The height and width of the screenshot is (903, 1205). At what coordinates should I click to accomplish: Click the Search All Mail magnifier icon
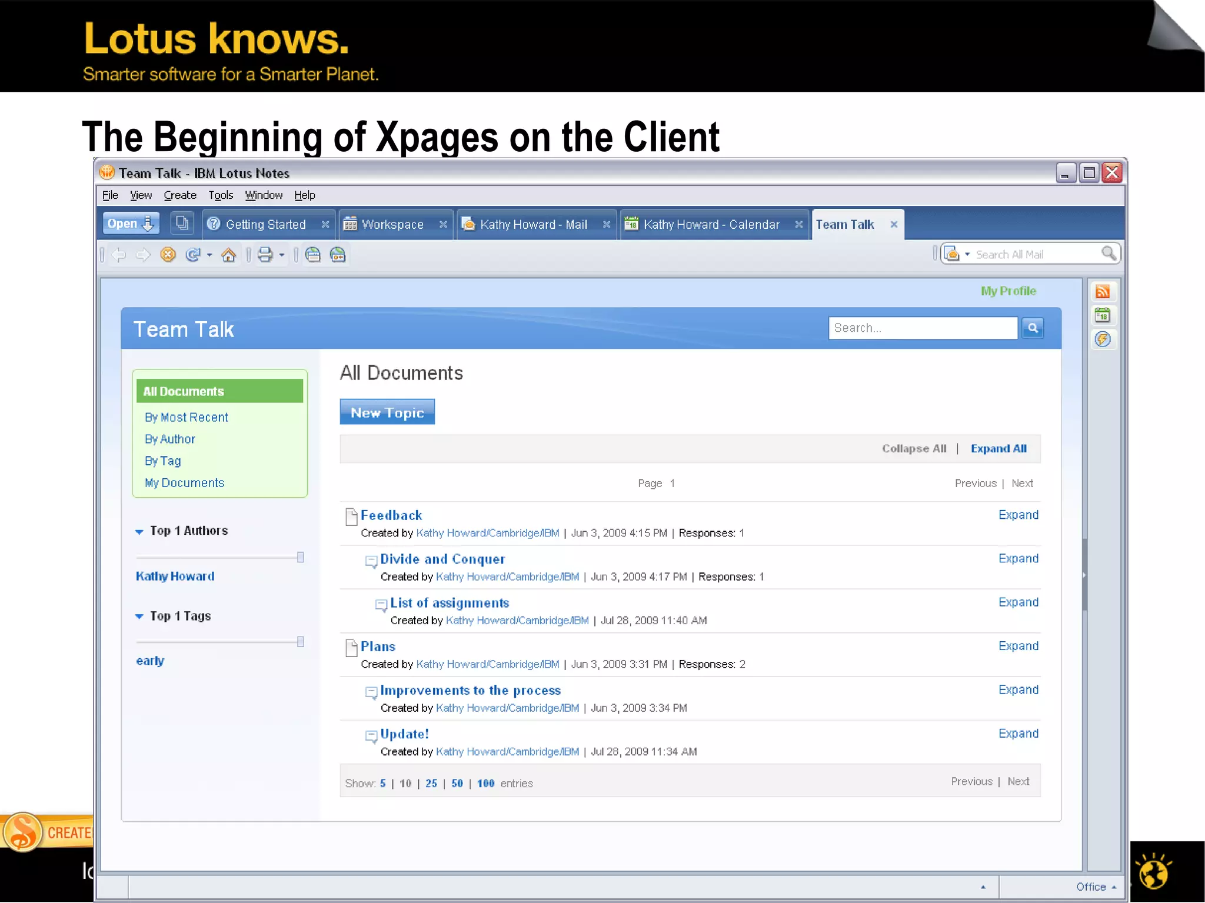(1109, 254)
